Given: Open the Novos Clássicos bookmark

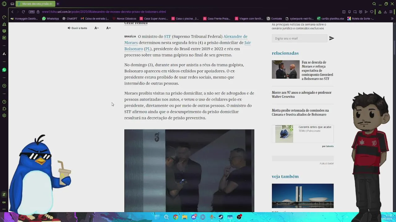Looking at the screenshot, I should click(x=124, y=18).
